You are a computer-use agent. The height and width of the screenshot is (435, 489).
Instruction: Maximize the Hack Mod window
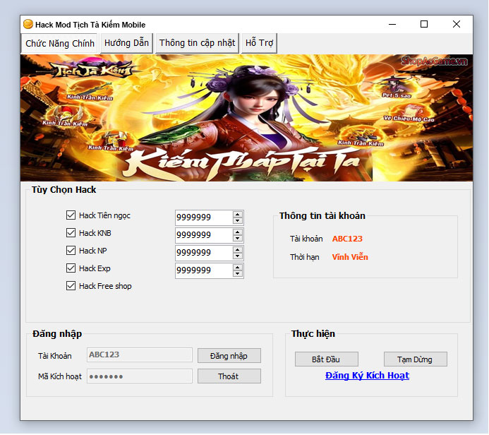tap(424, 24)
